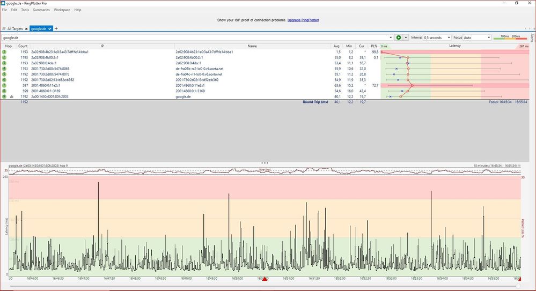Screen dimensions: 536x291
Task: Click the target address input field
Action: [x=193, y=38]
